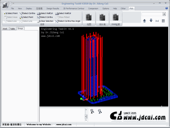Open the Options tab
Screen dimensions: 170x128
(x=106, y=8)
